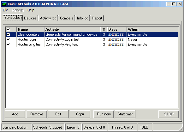Click the Add schedule button

coord(15,114)
